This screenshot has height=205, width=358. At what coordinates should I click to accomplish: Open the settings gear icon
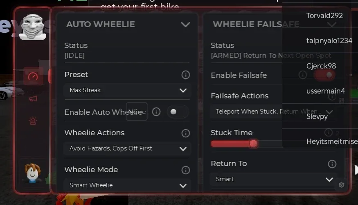click(x=341, y=184)
